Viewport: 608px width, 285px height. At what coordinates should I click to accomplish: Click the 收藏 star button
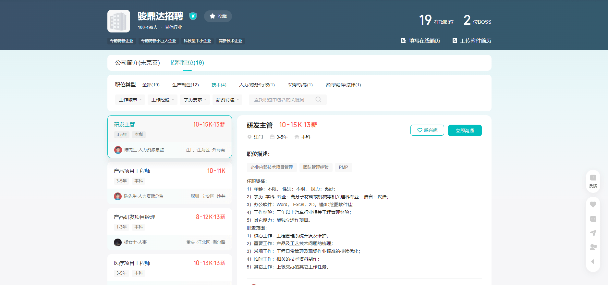(218, 16)
